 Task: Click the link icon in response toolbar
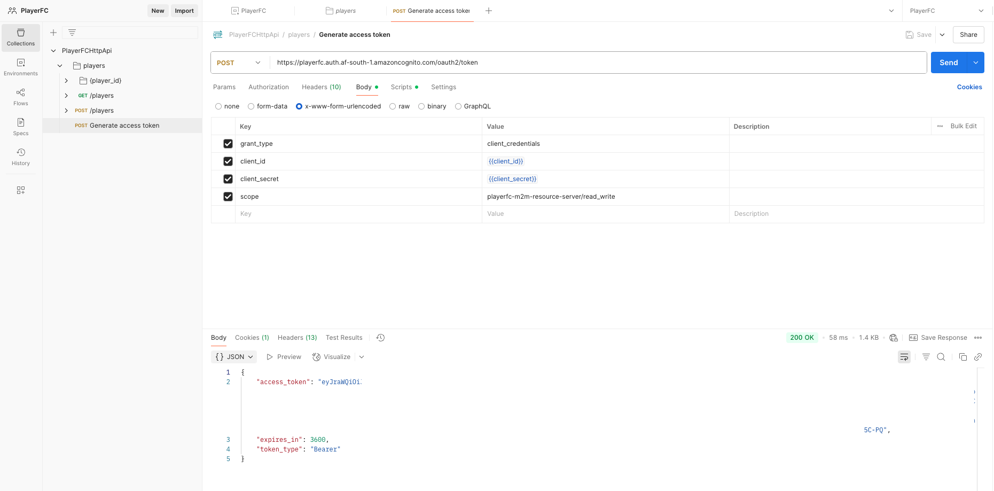[x=978, y=357]
